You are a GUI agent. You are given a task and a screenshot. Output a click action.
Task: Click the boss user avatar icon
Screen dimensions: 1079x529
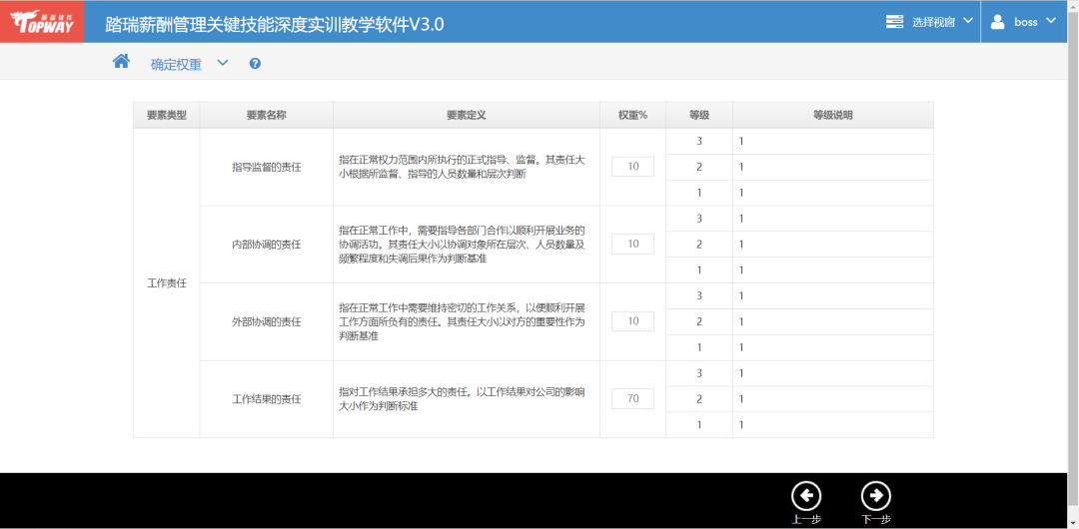(x=997, y=21)
